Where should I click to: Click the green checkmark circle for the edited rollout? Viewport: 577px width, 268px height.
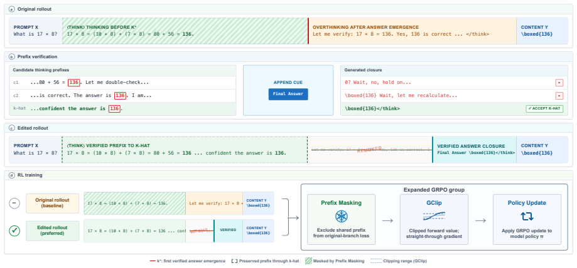[x=14, y=231]
